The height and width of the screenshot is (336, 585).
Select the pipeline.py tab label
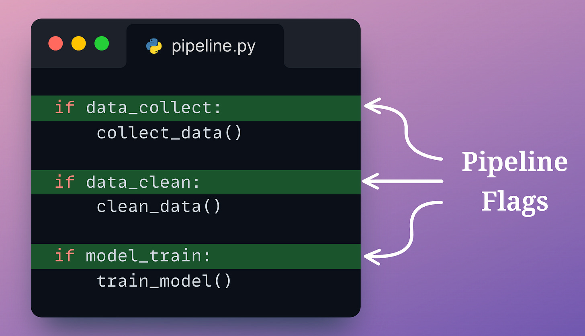[x=213, y=47]
